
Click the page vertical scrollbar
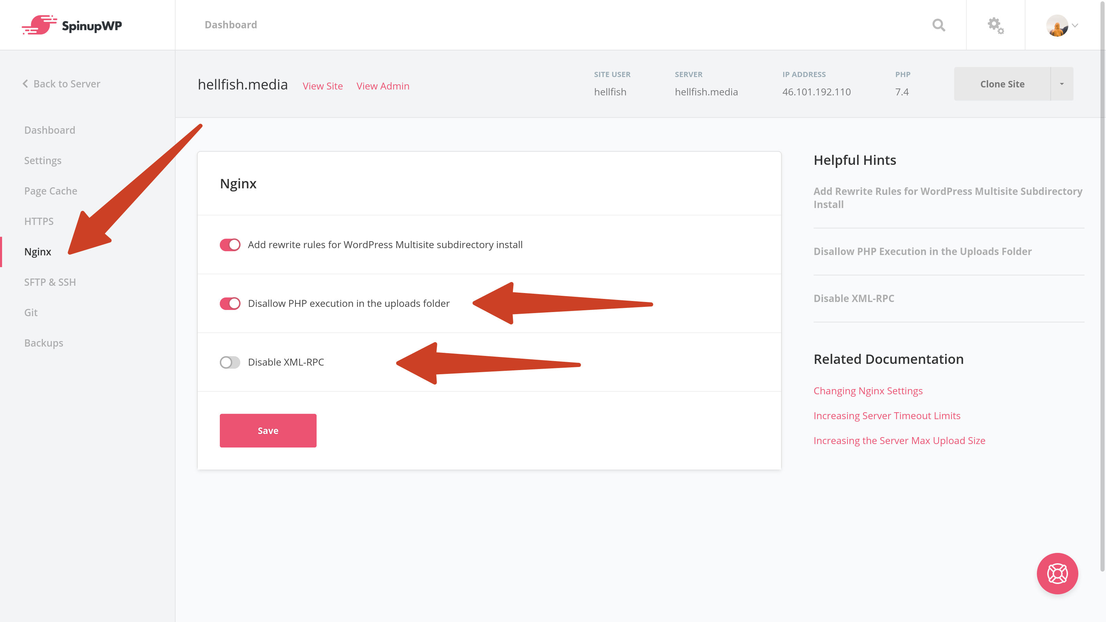[1103, 286]
